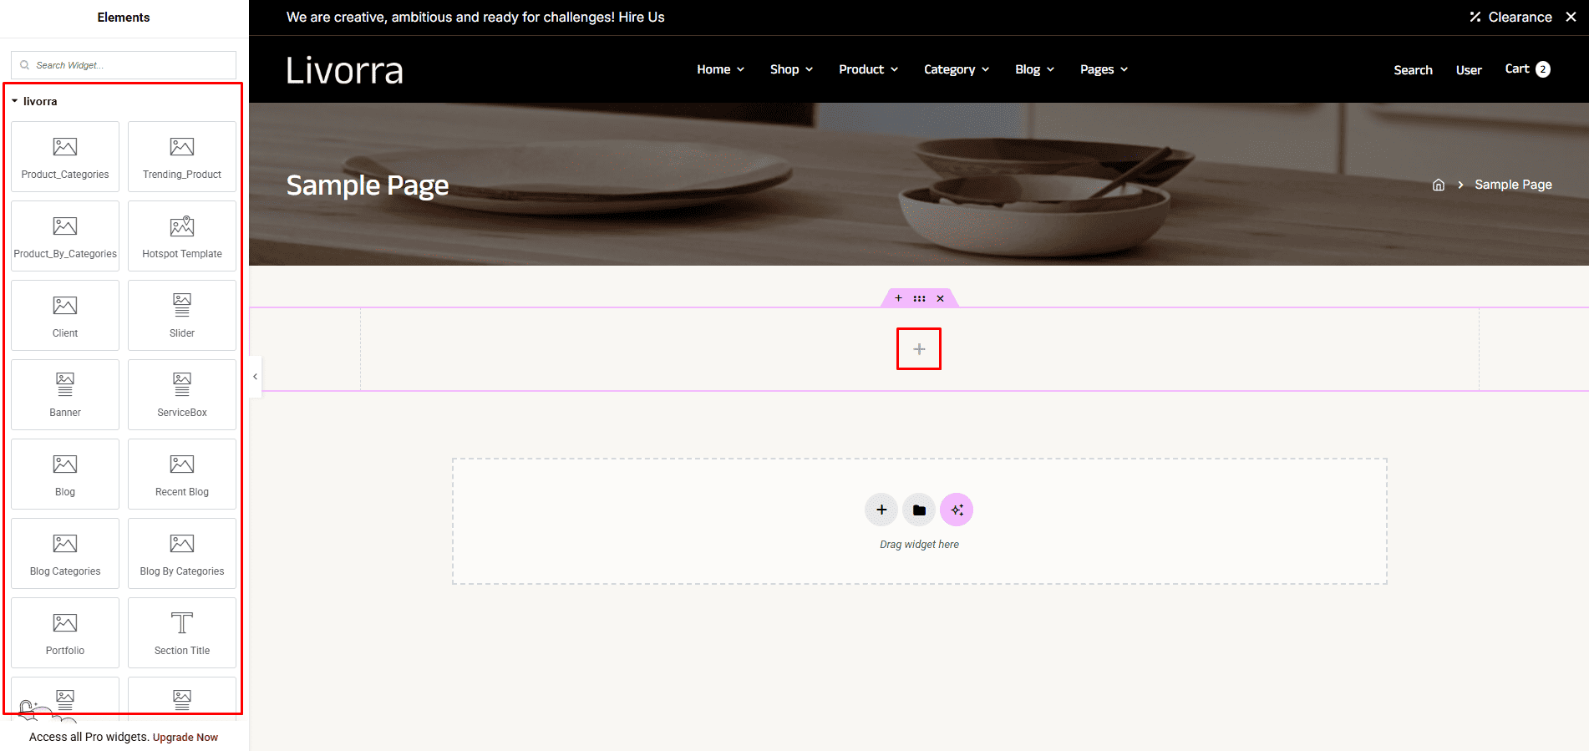The height and width of the screenshot is (751, 1589).
Task: Click the section drag handle dots
Action: (x=919, y=298)
